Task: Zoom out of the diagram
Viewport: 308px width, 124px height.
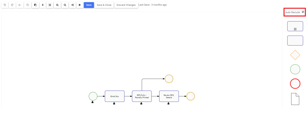Action: 65,5
